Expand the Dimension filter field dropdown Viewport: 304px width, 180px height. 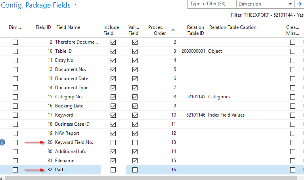(x=290, y=4)
